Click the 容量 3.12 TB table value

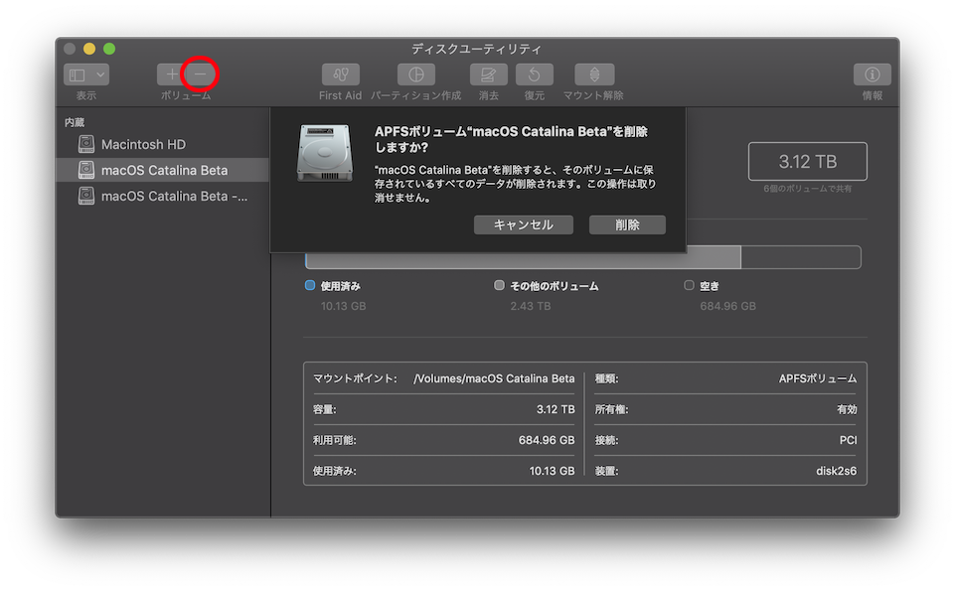(x=556, y=409)
